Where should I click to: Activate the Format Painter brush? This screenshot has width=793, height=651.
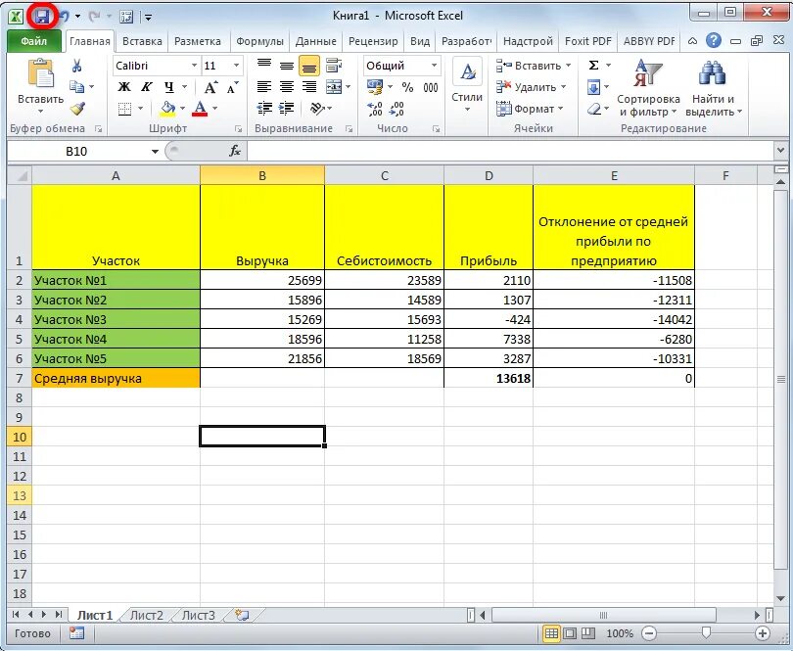tap(77, 109)
